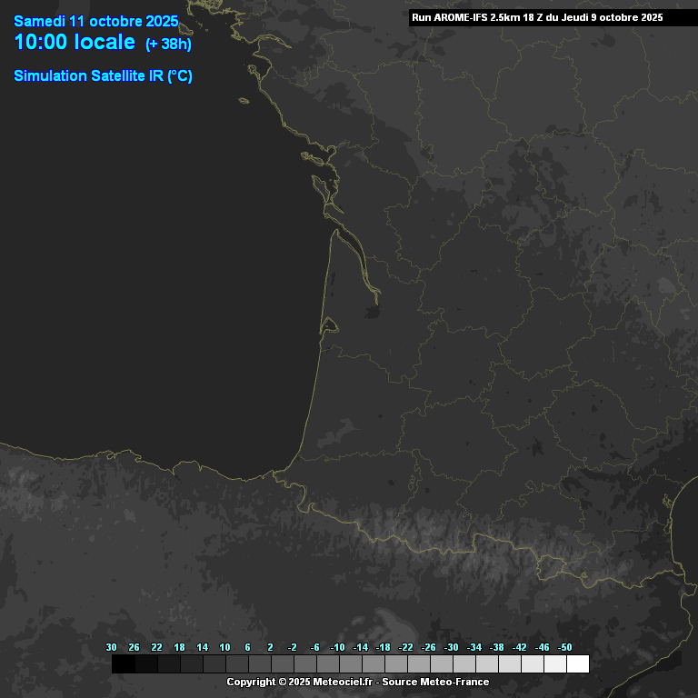Click the legend swatch under label 2
698x698 pixels.
pos(282,664)
